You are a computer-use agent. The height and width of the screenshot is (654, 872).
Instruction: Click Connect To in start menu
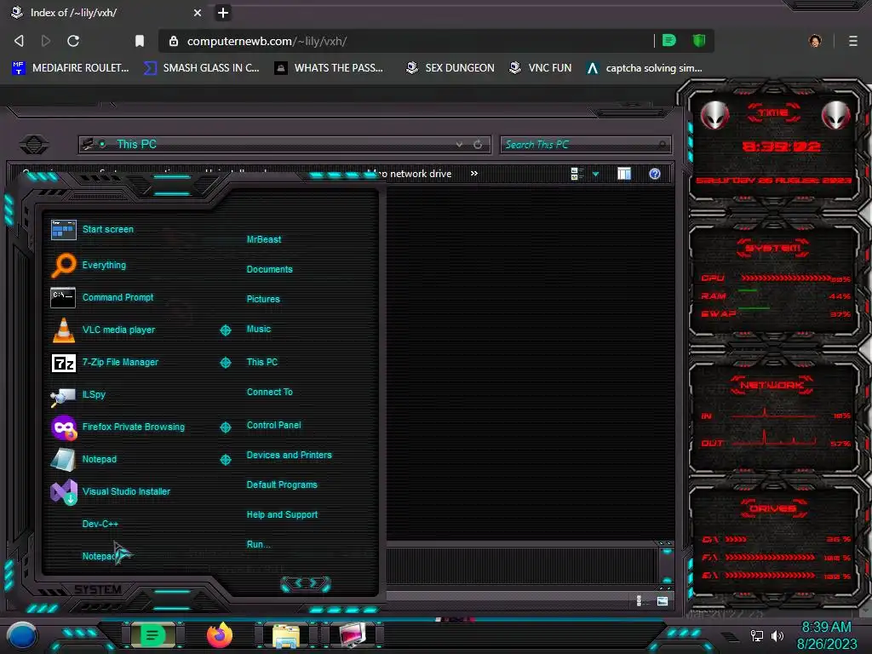point(269,392)
